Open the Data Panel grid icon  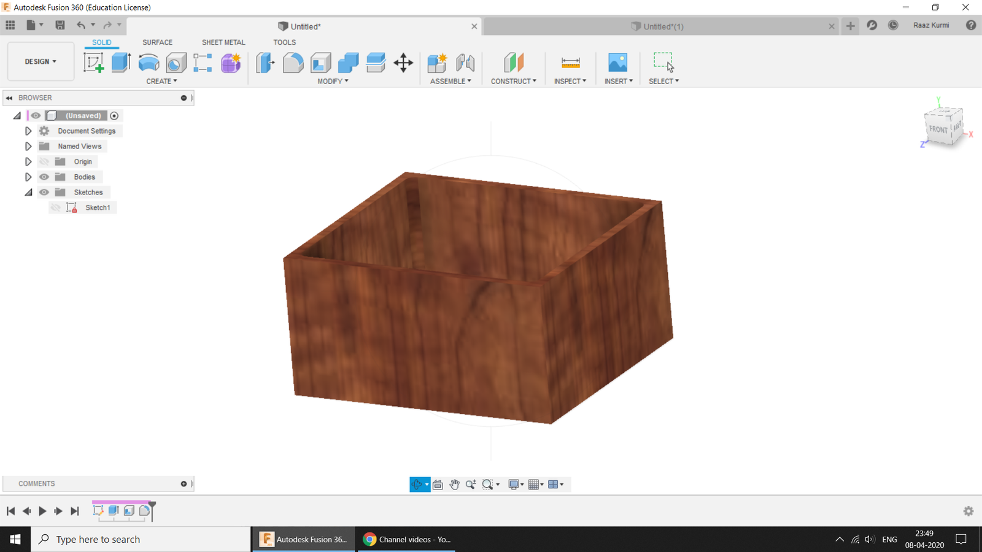(10, 25)
